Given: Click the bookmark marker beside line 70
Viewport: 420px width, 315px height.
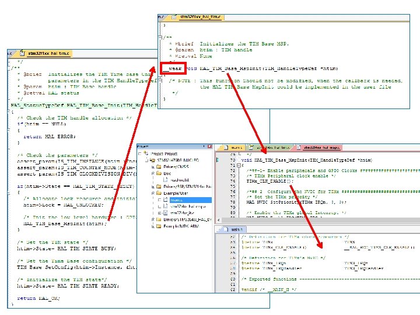Looking at the screenshot, I should click(x=218, y=160).
